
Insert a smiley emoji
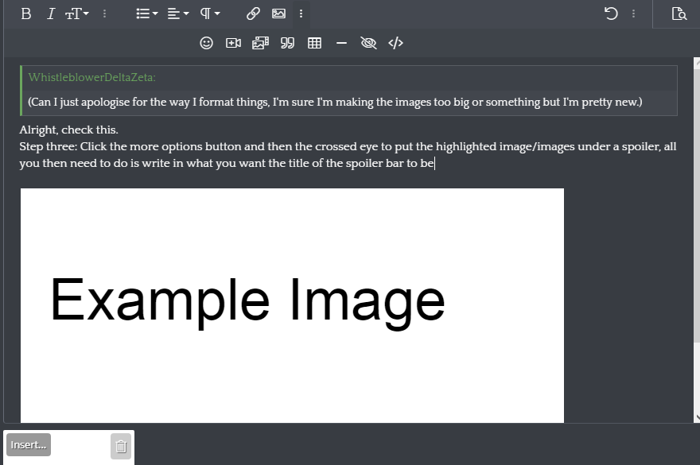tap(206, 43)
